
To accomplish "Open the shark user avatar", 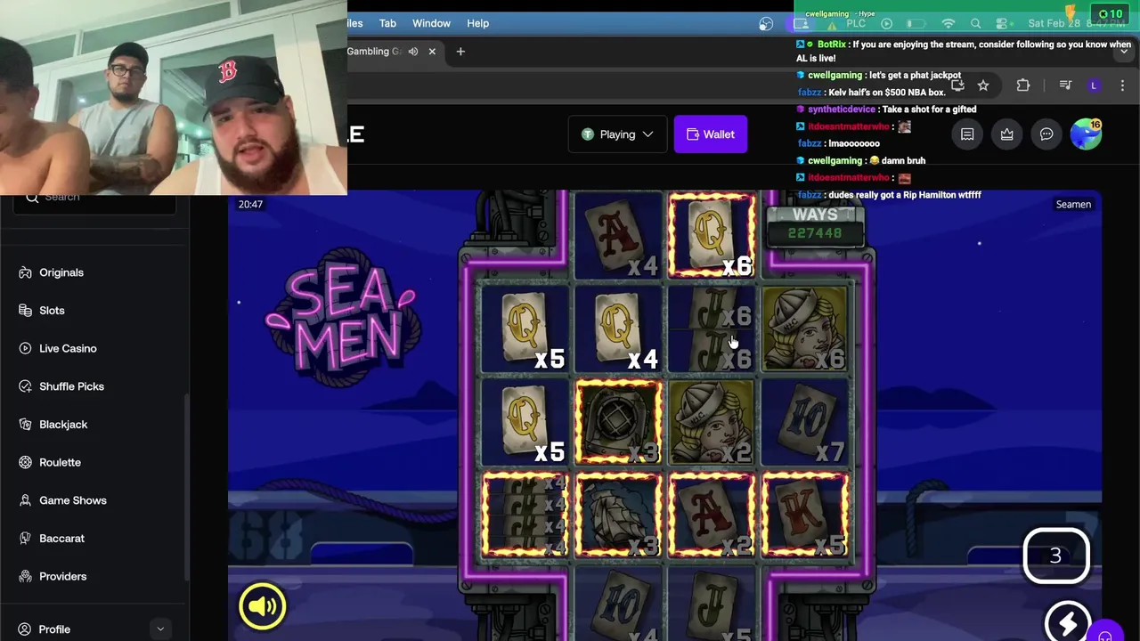I will [x=1086, y=134].
